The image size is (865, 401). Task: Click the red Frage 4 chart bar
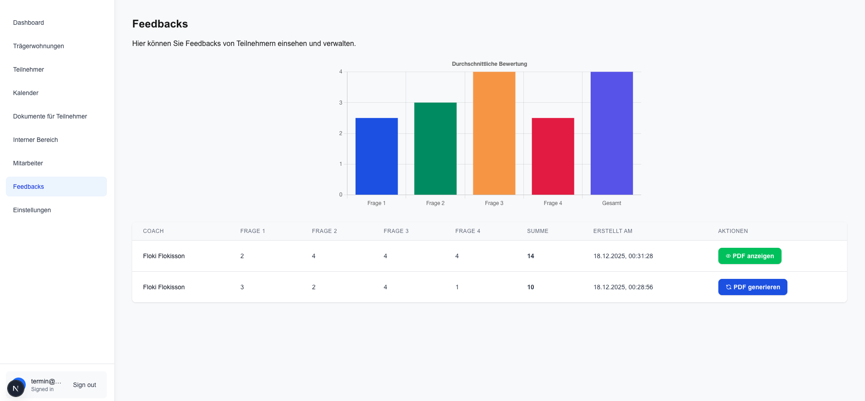(x=553, y=156)
